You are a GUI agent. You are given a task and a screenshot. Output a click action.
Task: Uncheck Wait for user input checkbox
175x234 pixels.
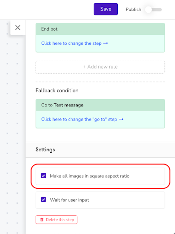coord(43,199)
